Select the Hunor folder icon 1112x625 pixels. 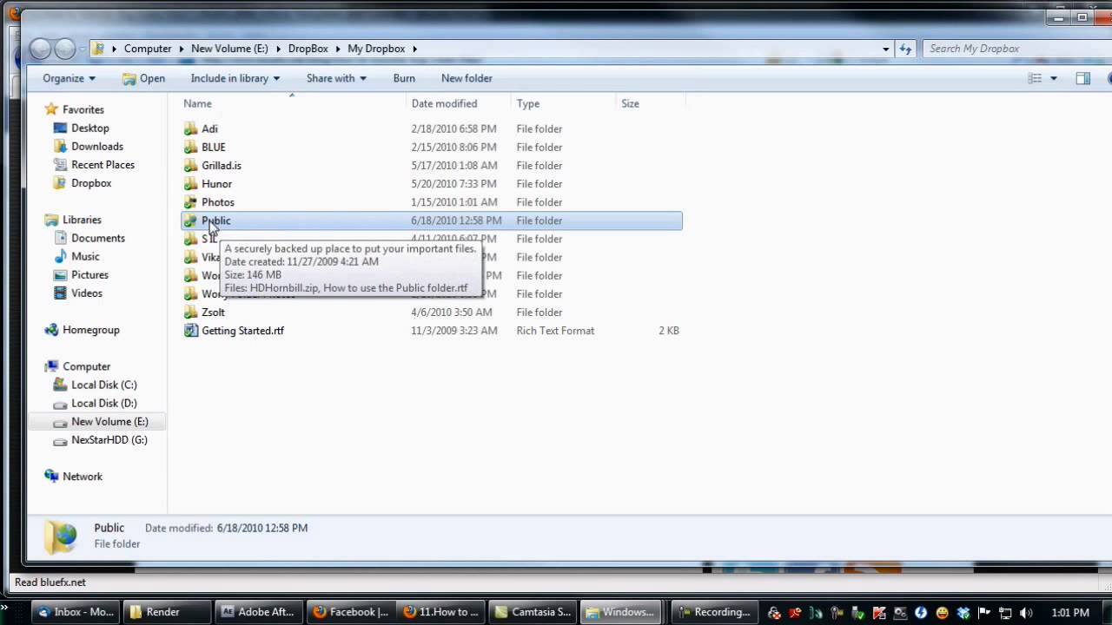click(x=191, y=183)
